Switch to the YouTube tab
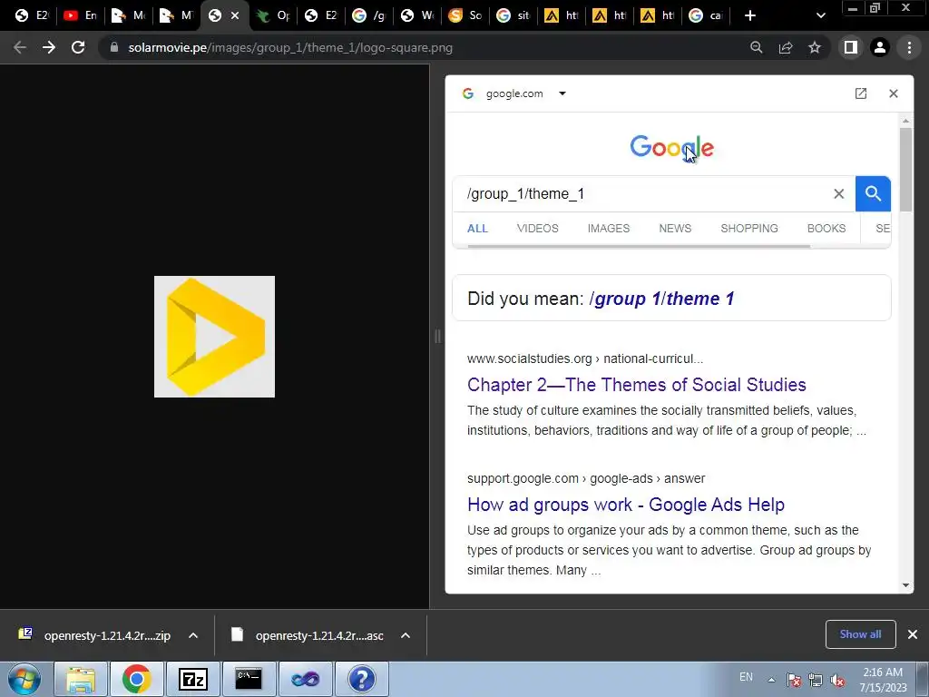Viewport: 929px width, 697px height. coord(80,15)
